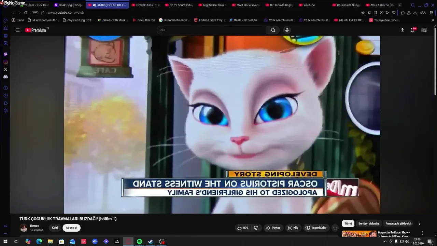This screenshot has height=246, width=437.
Task: Open the browser downloads icon
Action: point(415,13)
